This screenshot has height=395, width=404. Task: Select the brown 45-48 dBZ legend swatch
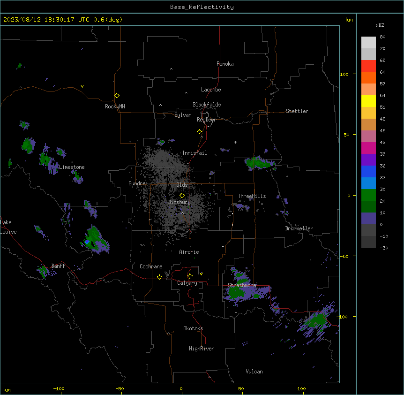[368, 124]
